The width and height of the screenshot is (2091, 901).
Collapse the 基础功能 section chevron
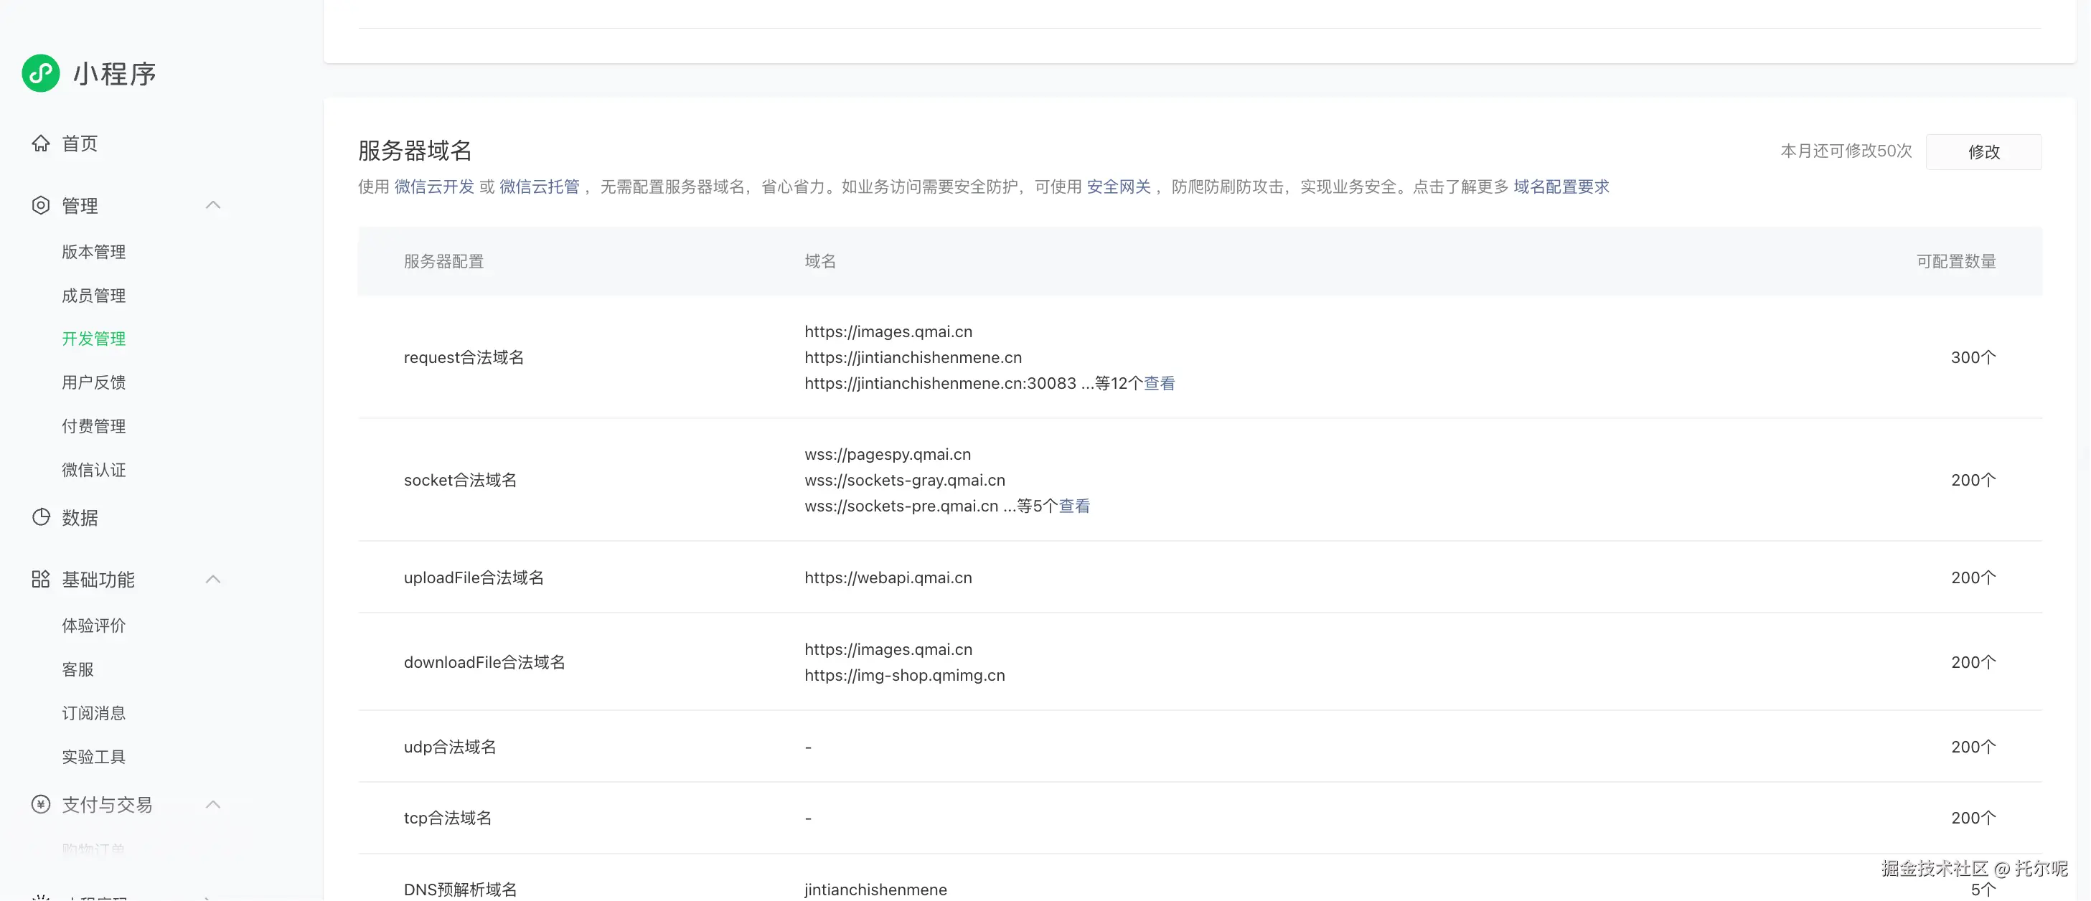coord(212,580)
